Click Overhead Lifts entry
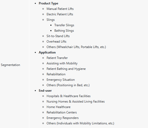This screenshot has height=128, width=148. (x=56, y=42)
